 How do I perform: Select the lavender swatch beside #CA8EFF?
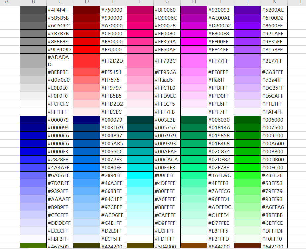pyautogui.click(x=247, y=72)
